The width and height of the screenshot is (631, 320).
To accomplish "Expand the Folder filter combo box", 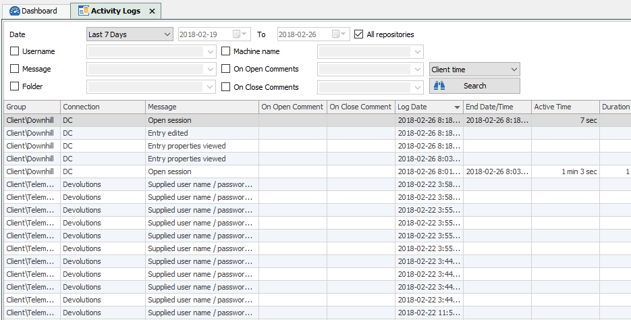I will 151,86.
